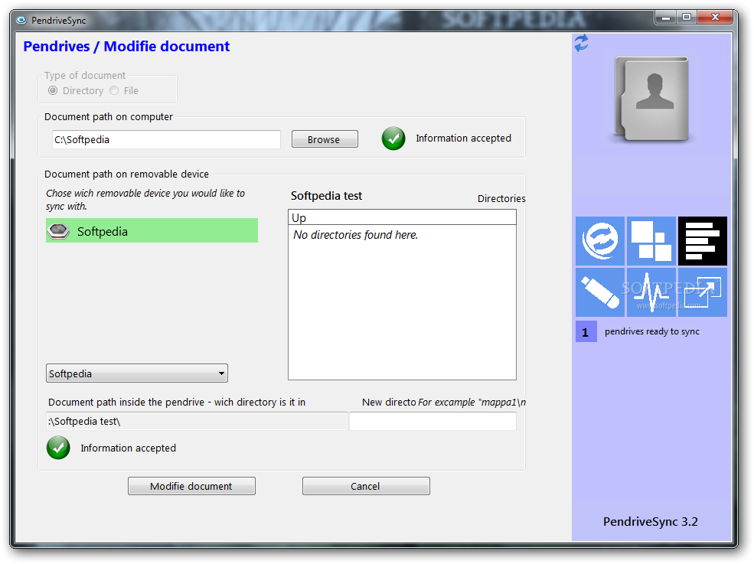Click the PendriveSync title bar icon
The image size is (754, 564).
point(21,20)
